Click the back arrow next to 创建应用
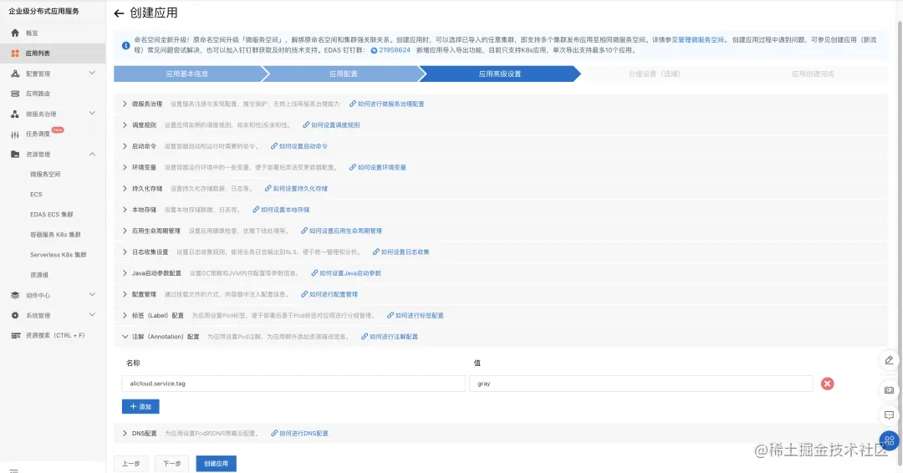Image resolution: width=903 pixels, height=473 pixels. (x=119, y=13)
